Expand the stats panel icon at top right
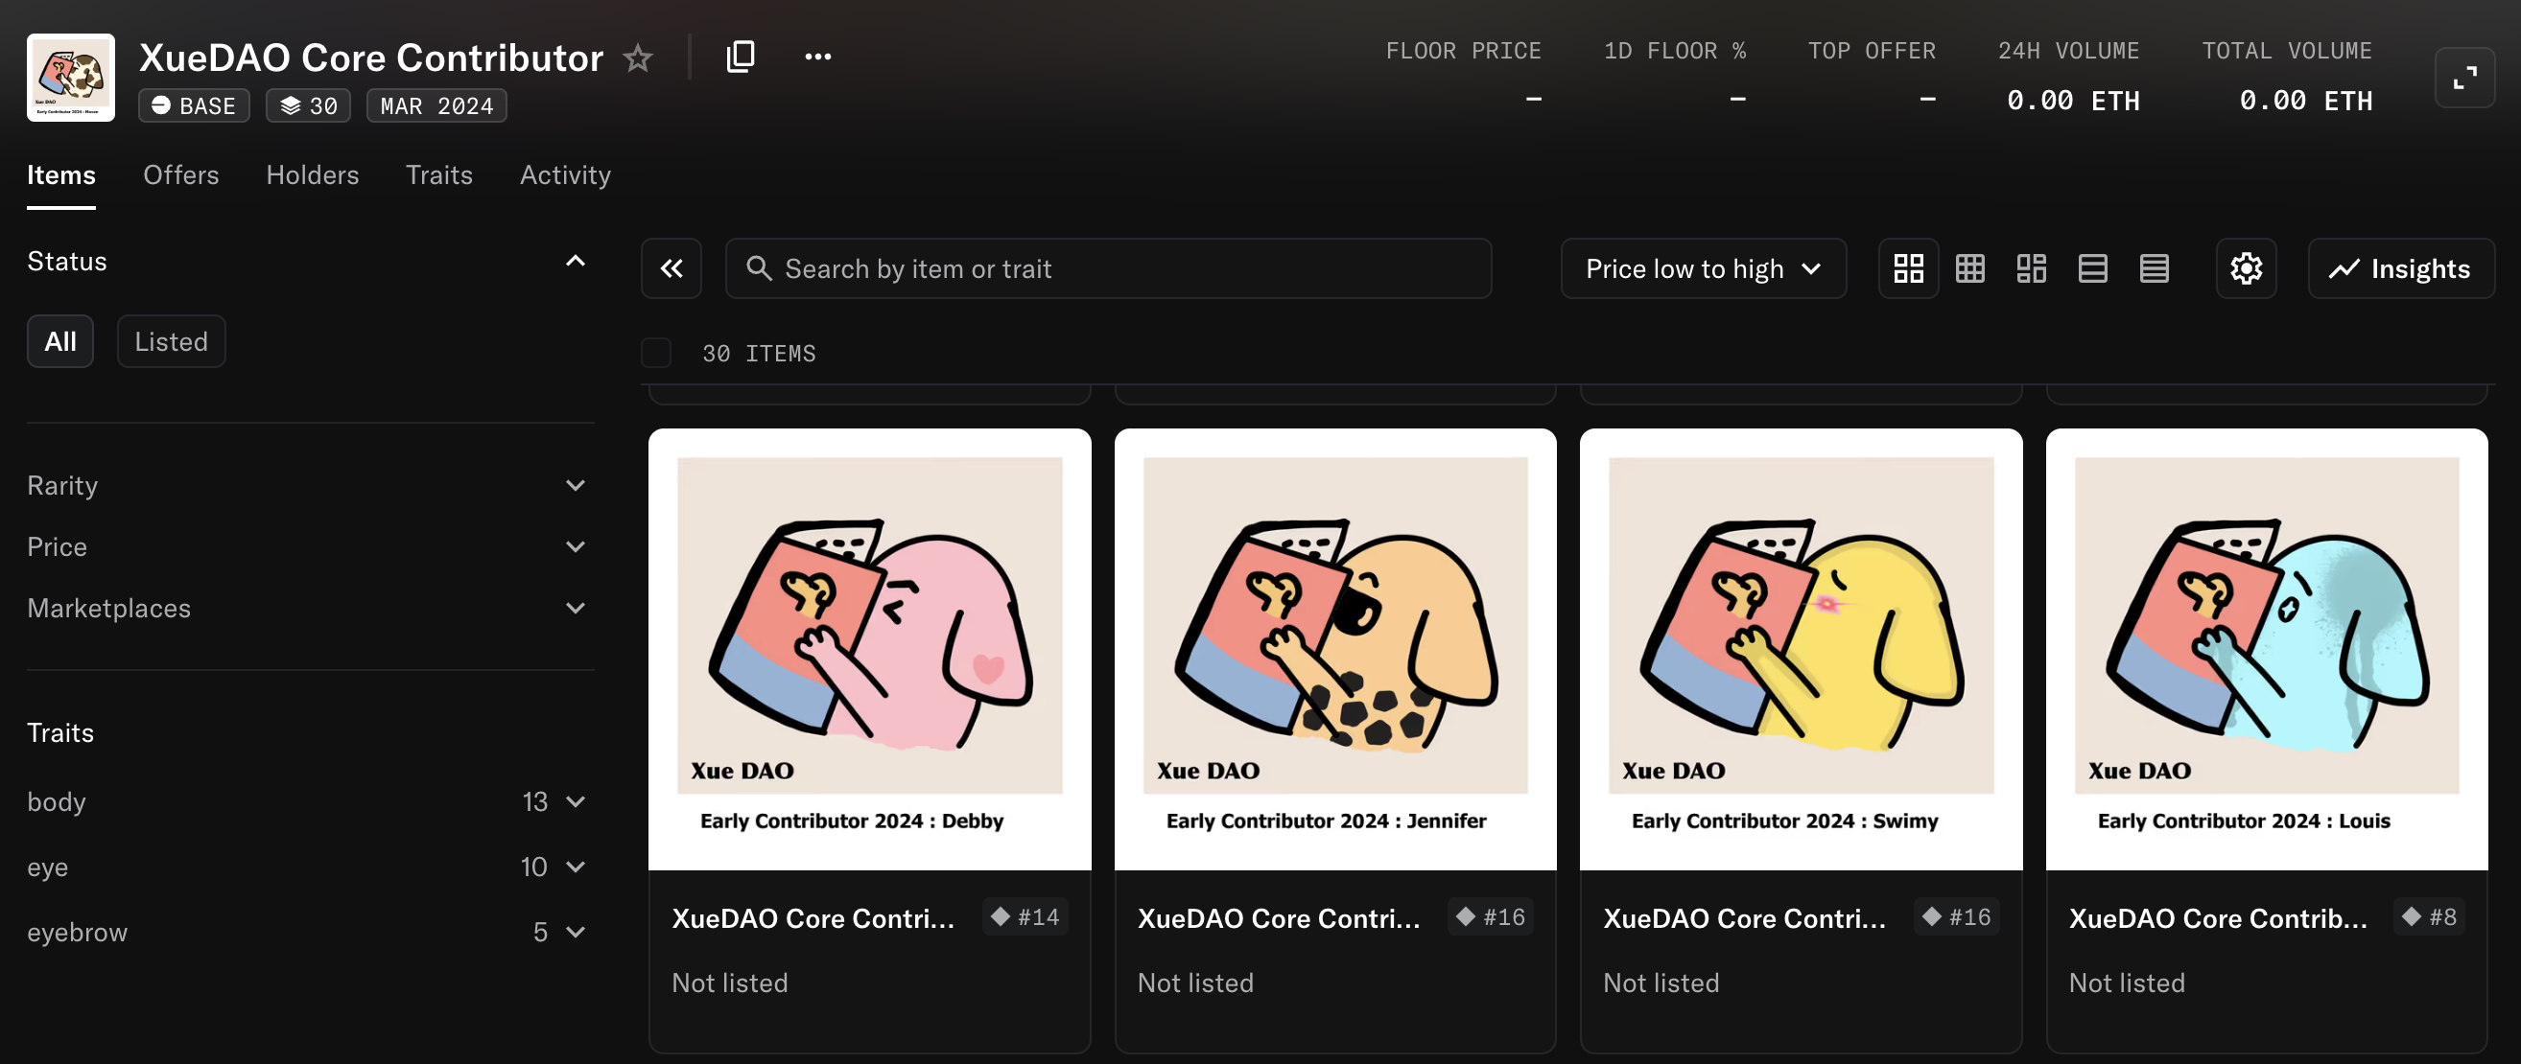 point(2463,78)
